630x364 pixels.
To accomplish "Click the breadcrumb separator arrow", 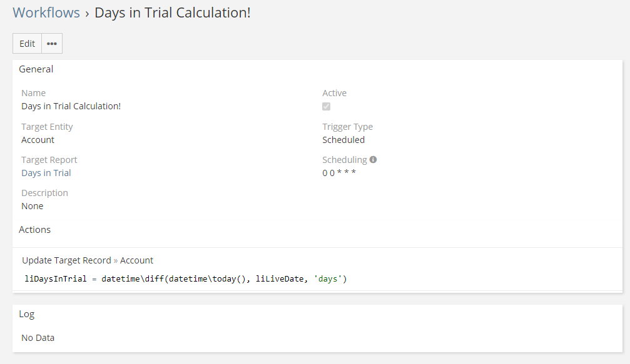I will 87,14.
